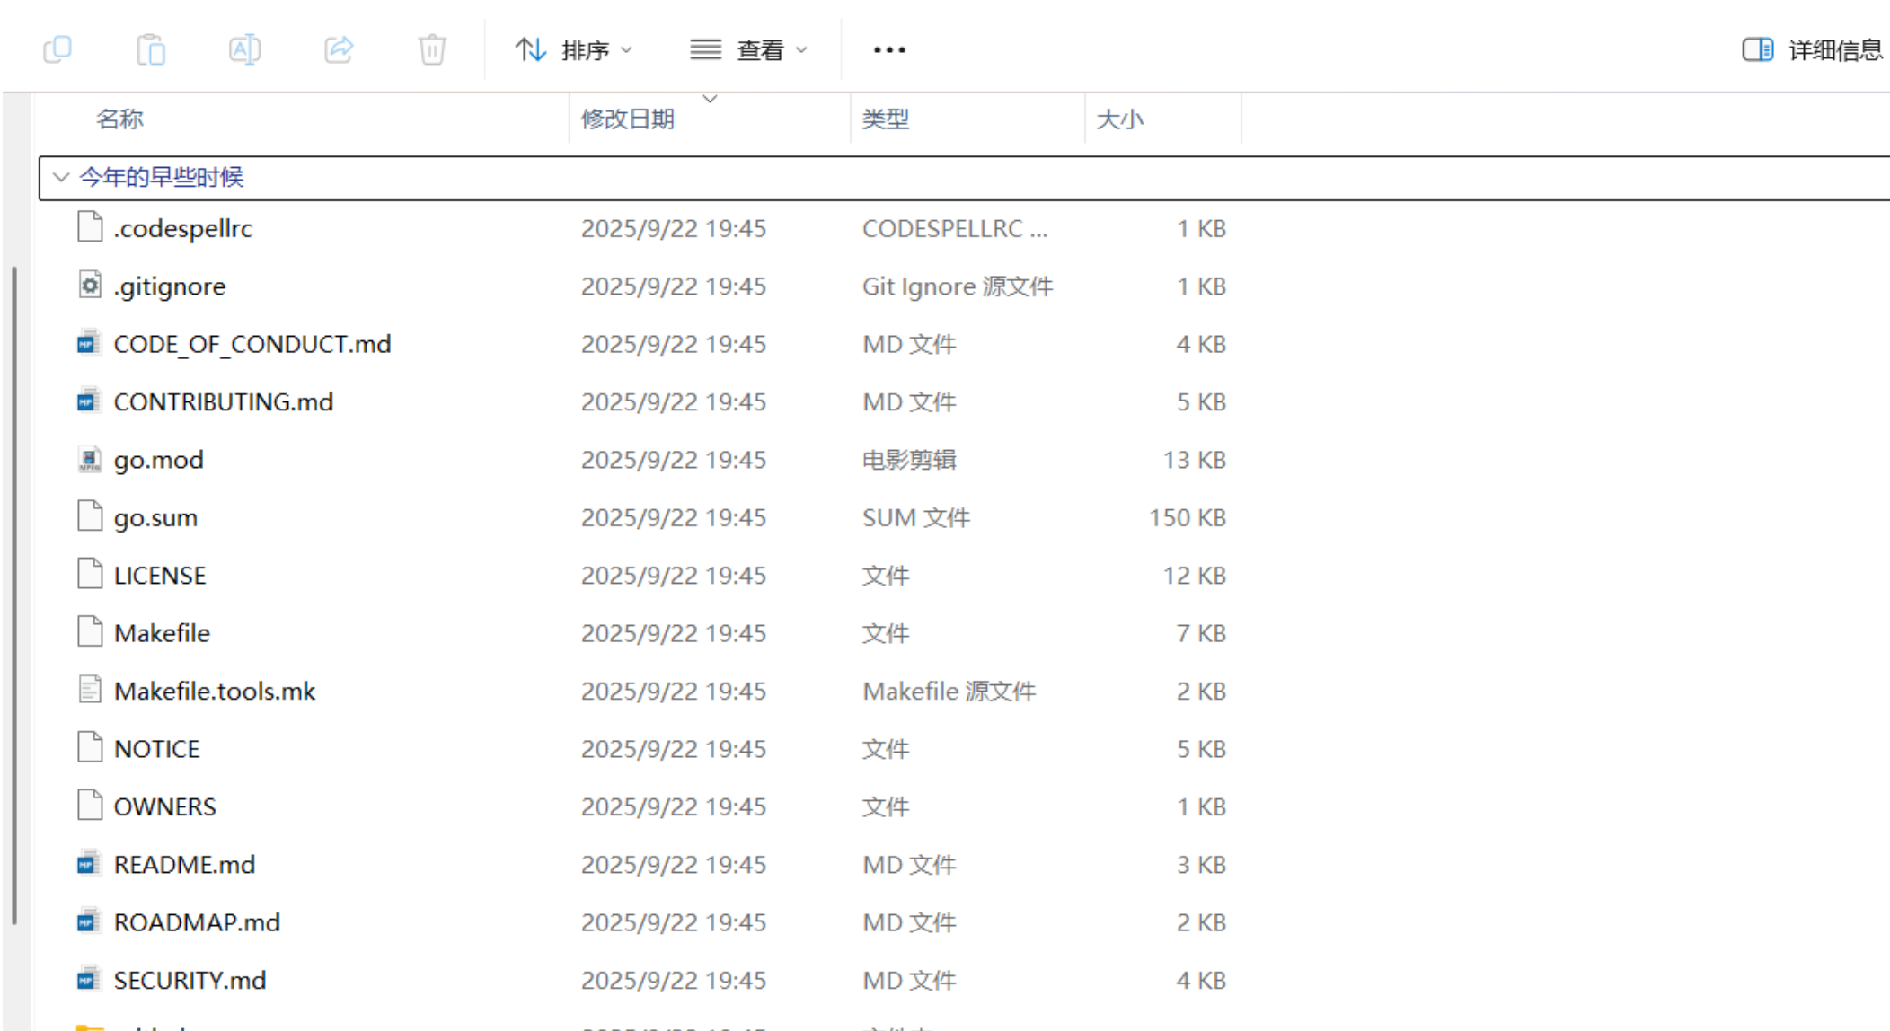Screen dimensions: 1890x1031
Task: Select the LICENSE file
Action: click(x=160, y=576)
